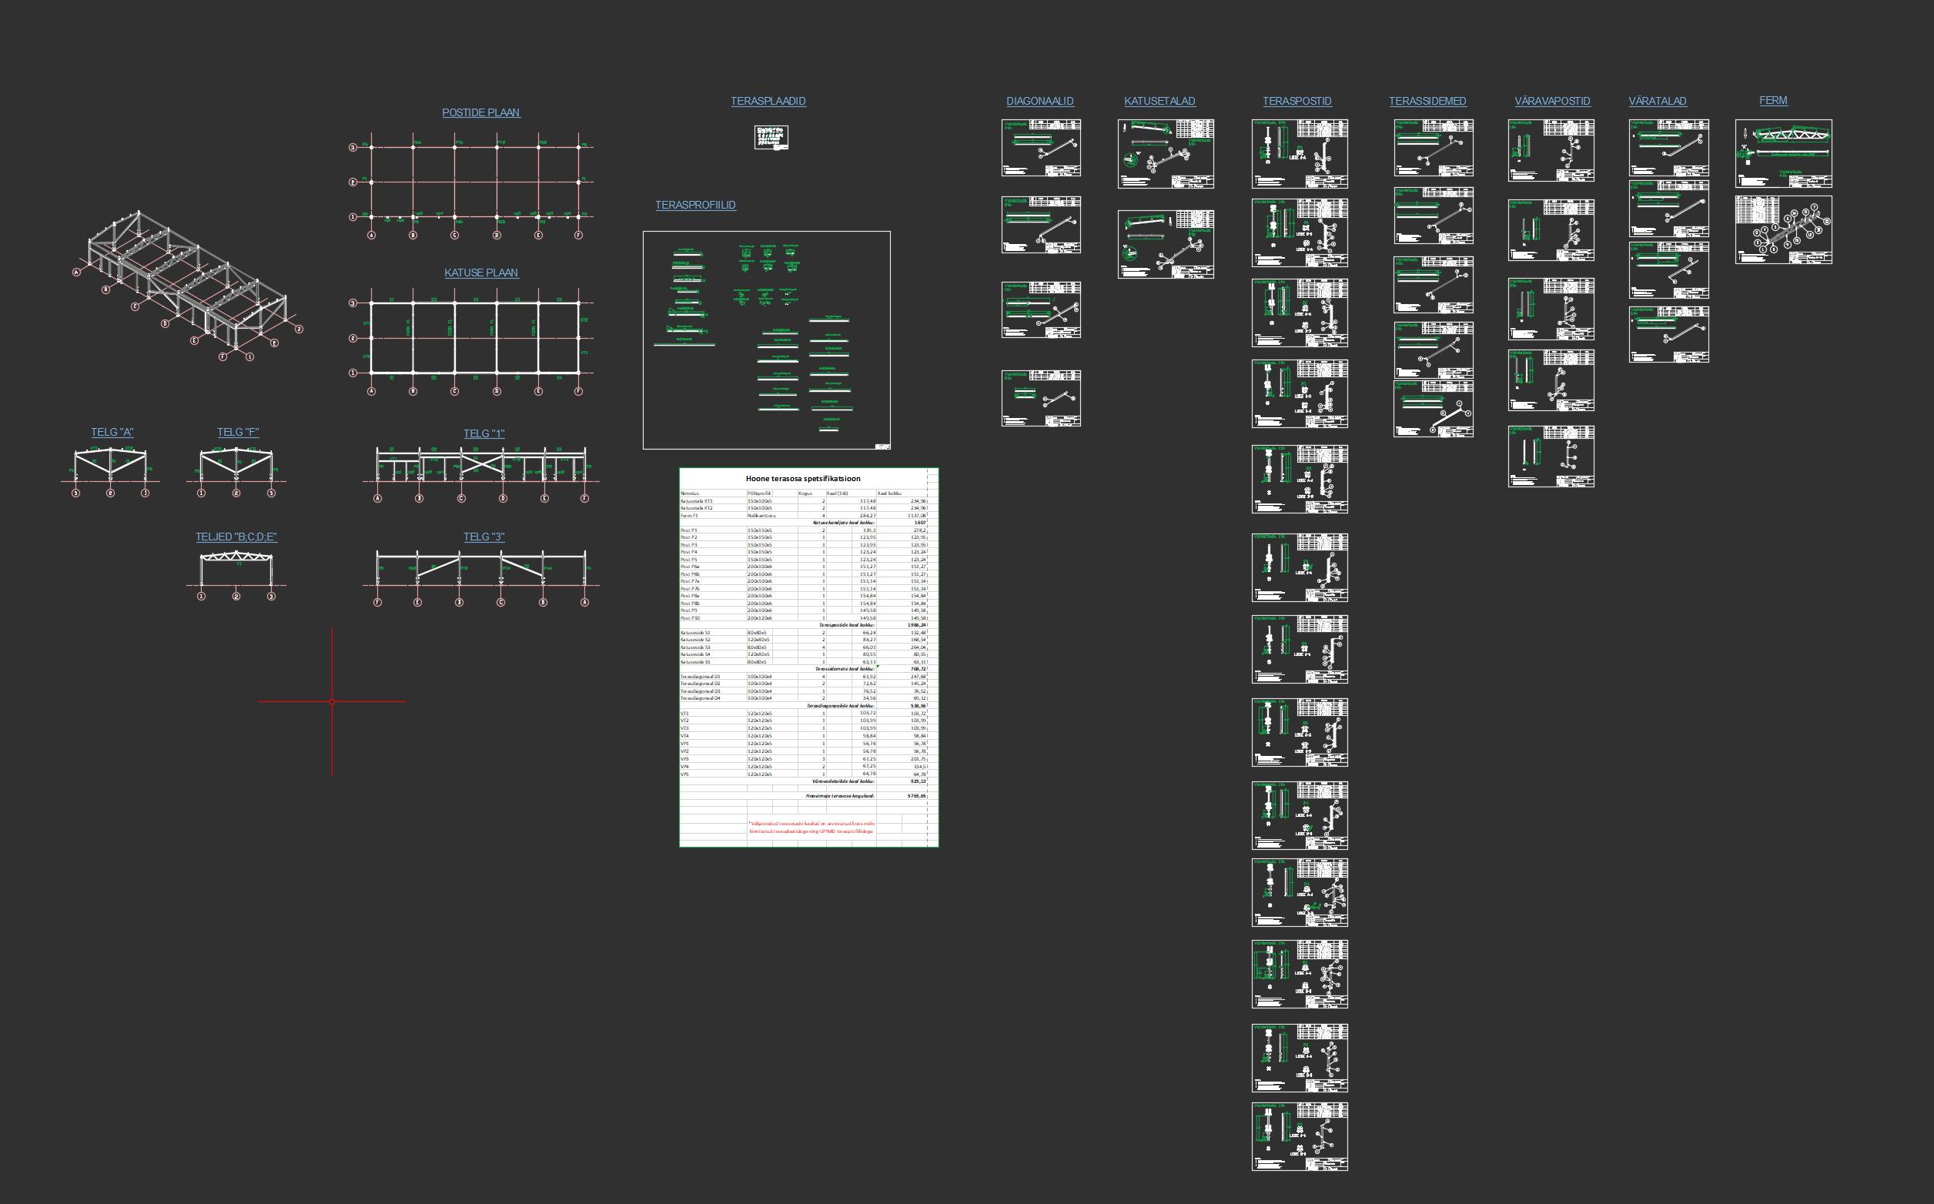The height and width of the screenshot is (1204, 1934).
Task: Click the TERASPOSTID column title
Action: click(x=1297, y=101)
